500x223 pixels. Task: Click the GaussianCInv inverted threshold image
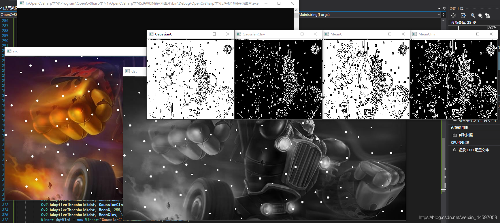(278, 79)
